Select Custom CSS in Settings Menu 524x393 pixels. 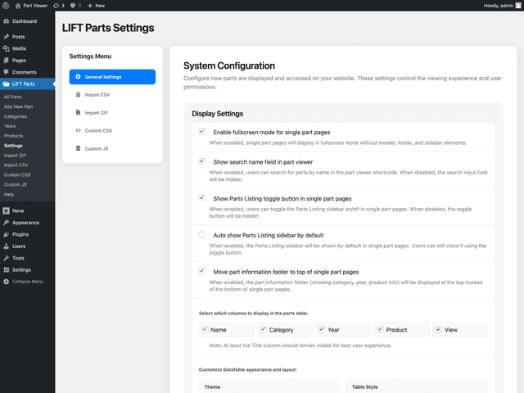(x=112, y=130)
